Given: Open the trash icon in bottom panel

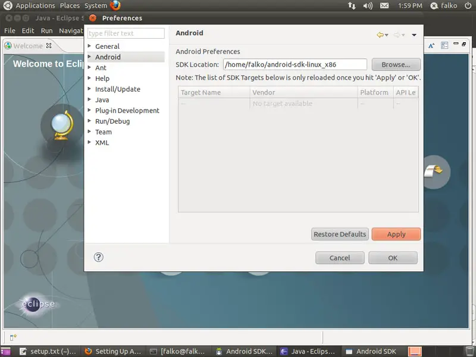Looking at the screenshot, I should coord(469,352).
